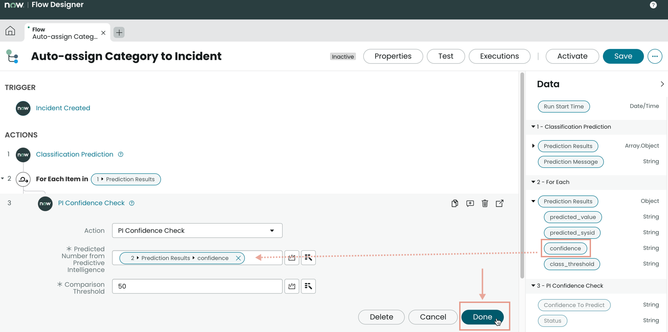Image resolution: width=668 pixels, height=332 pixels.
Task: Go to Flow Designer home icon
Action: (10, 31)
